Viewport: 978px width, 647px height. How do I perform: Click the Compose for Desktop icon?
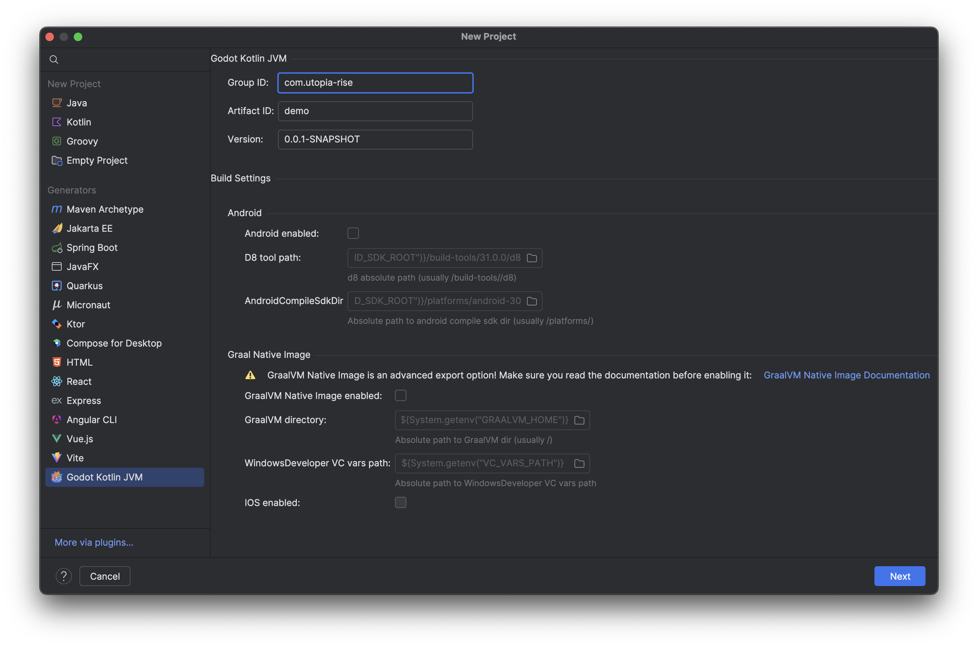coord(56,343)
